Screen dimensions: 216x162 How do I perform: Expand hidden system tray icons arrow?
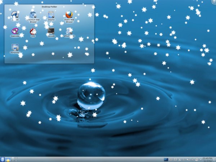tap(201, 159)
